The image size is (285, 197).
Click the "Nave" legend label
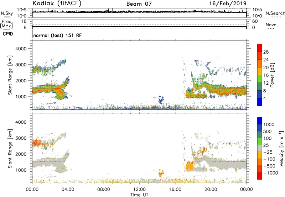[271, 25]
